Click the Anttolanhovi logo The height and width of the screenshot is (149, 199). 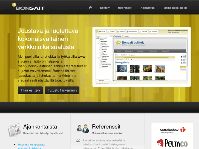pos(172,130)
